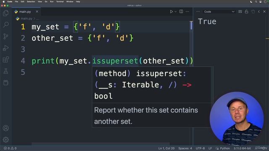Click the bool return type in tooltip
Viewport: 269px width, 151px height.
click(x=103, y=96)
